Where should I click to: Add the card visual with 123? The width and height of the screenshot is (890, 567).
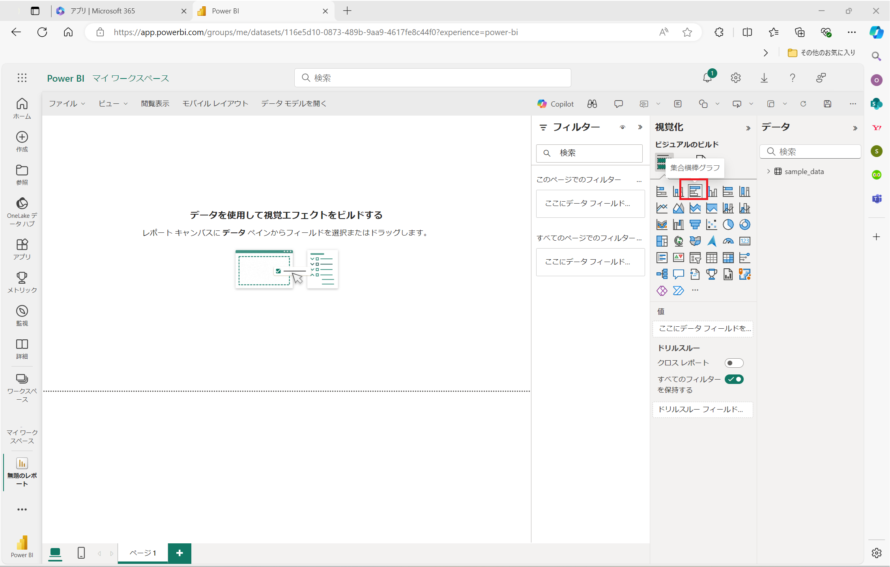[744, 241]
